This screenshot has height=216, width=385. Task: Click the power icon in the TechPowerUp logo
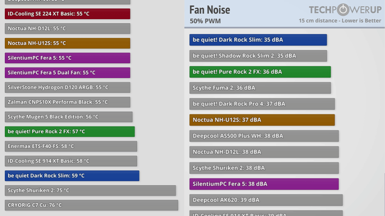pyautogui.click(x=343, y=10)
